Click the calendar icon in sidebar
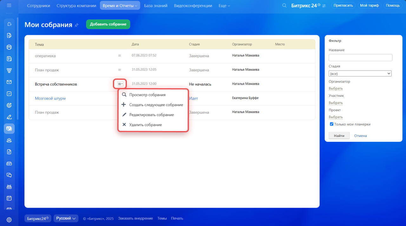Image resolution: width=406 pixels, height=226 pixels. pos(9,198)
